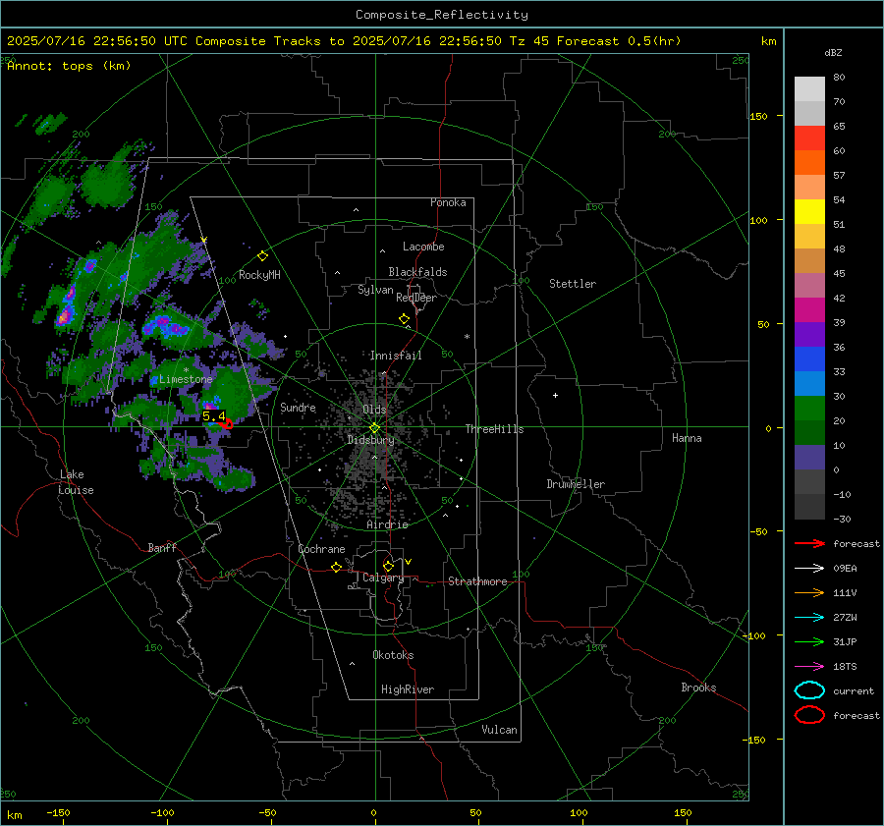Screen dimensions: 884x826
Task: Click the asterisk marker above Limestone
Action: click(x=186, y=370)
